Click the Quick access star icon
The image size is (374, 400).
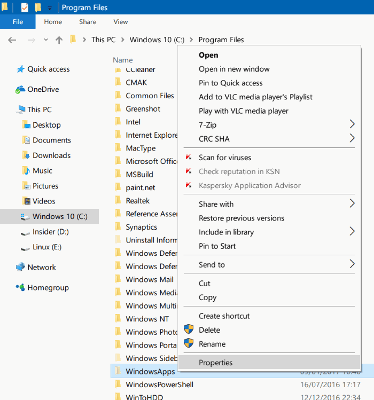click(20, 69)
